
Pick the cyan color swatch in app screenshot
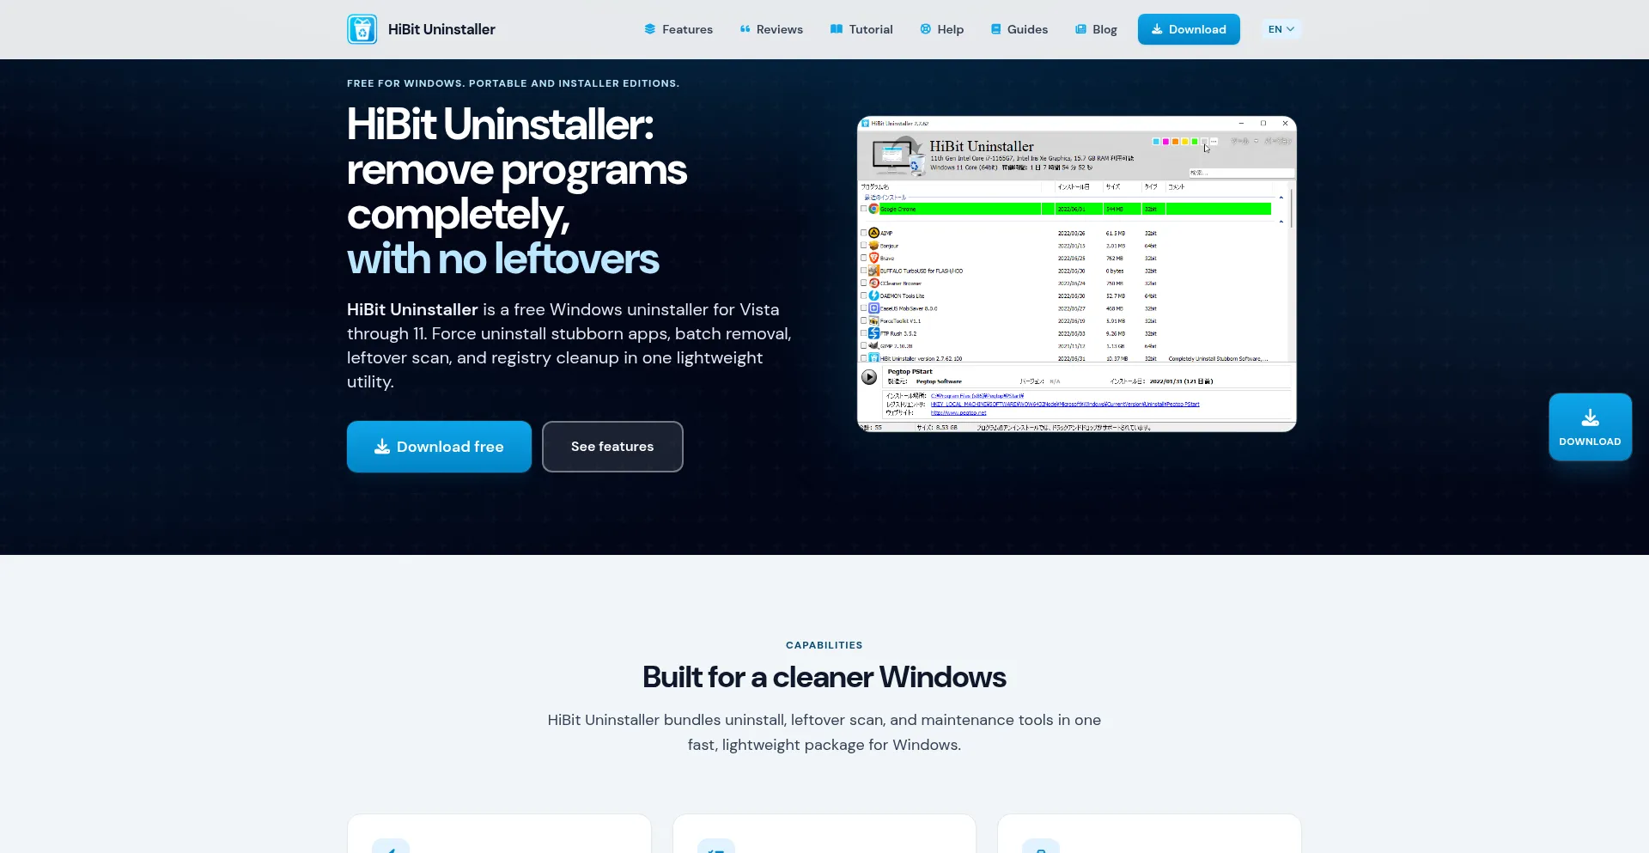(x=1156, y=142)
